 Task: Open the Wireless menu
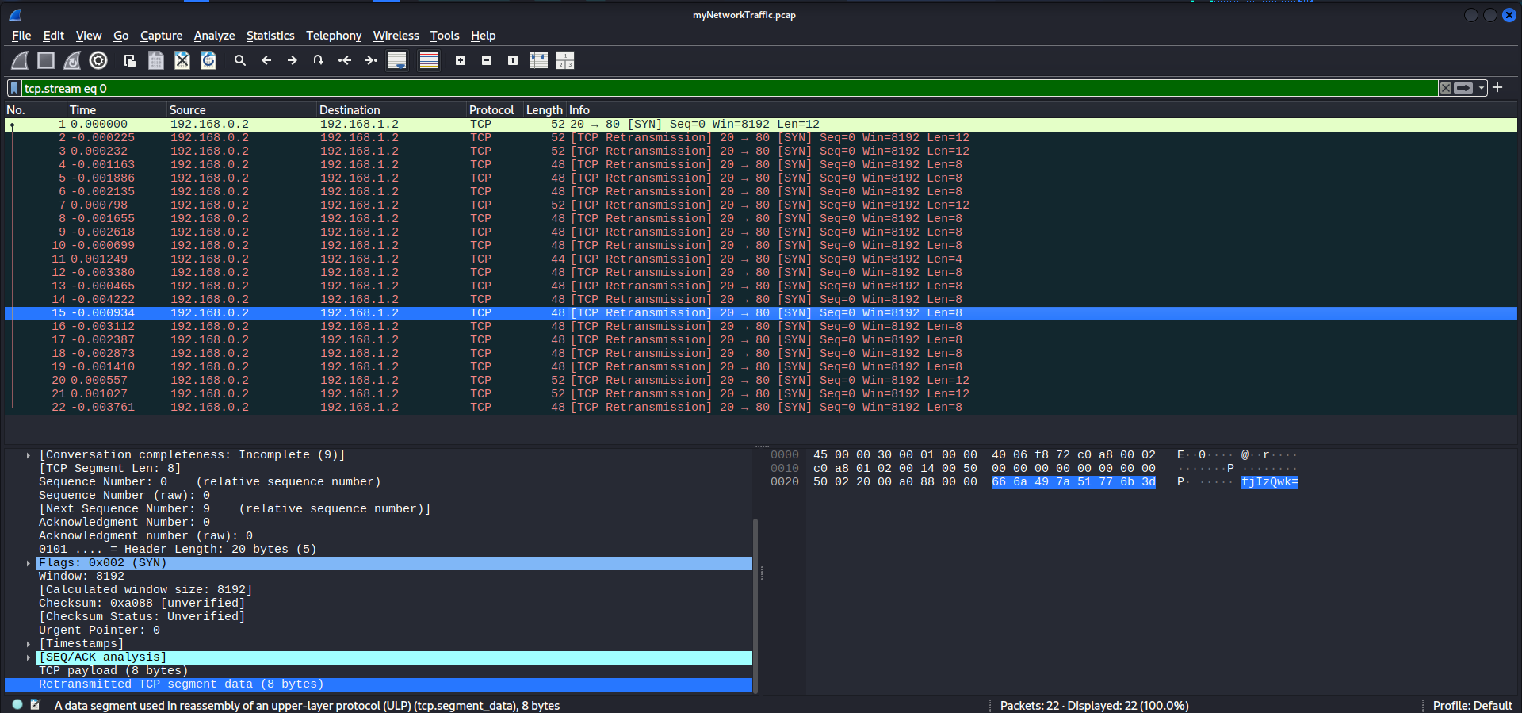click(x=396, y=36)
